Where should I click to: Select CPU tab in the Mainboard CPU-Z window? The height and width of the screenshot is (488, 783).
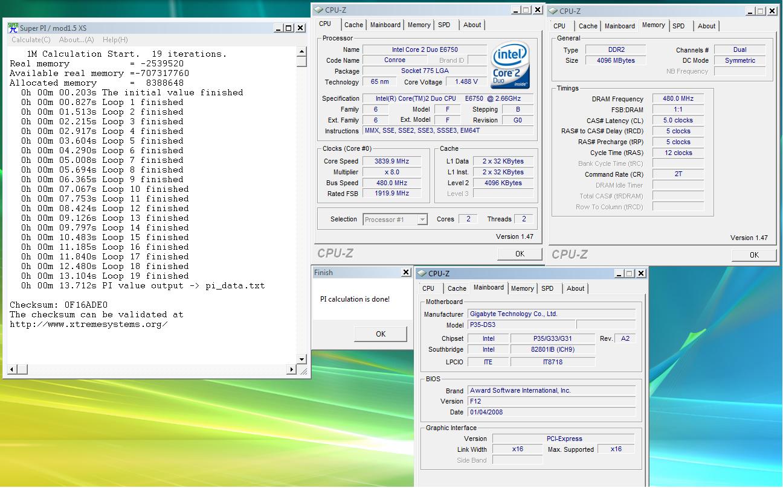[x=428, y=288]
